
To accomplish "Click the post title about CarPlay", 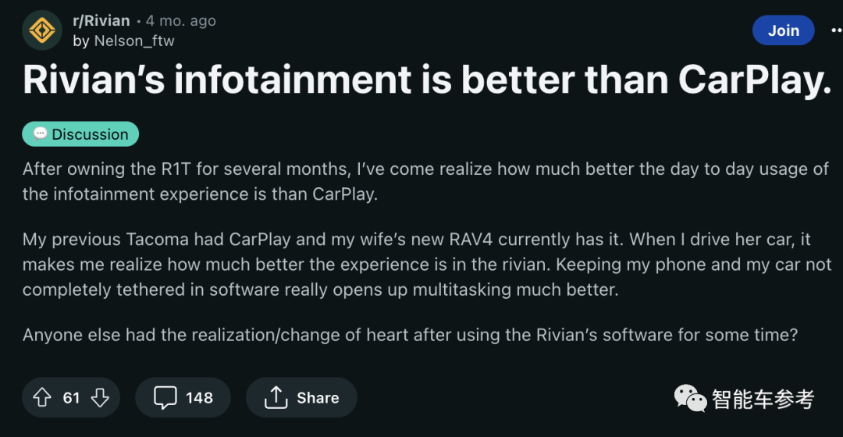I will click(428, 80).
